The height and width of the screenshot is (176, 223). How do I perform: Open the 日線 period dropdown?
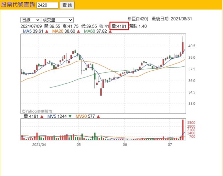pos(30,20)
